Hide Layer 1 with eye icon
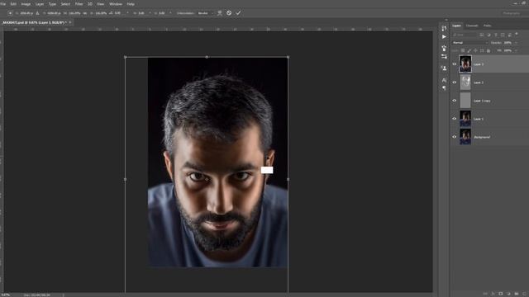 point(454,119)
